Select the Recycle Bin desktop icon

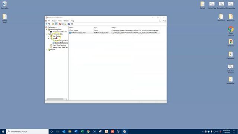[4, 5]
